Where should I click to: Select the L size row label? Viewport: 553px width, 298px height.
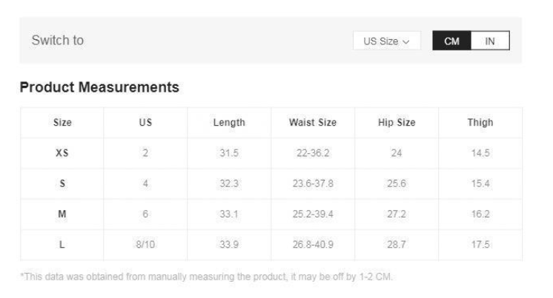62,244
